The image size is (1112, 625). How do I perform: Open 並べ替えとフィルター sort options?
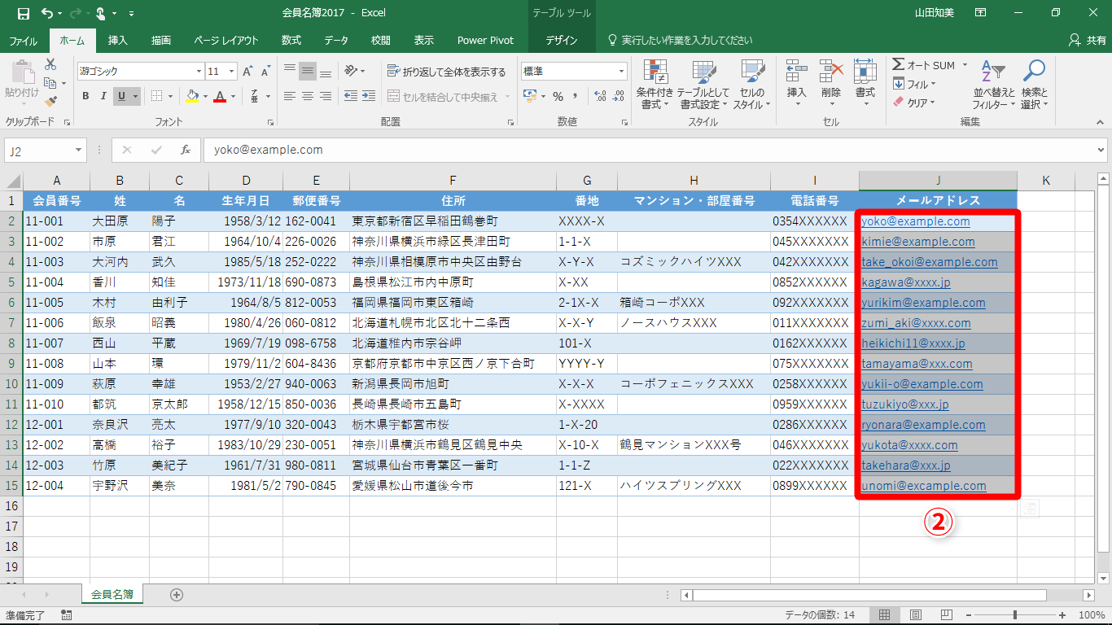(x=994, y=85)
